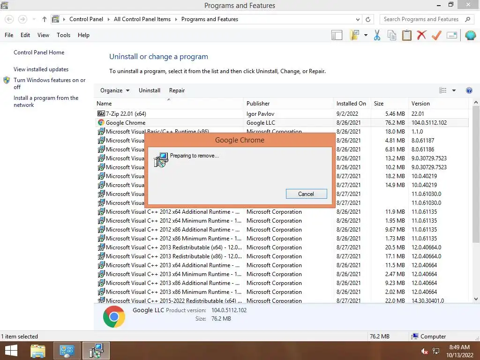Click the search magnifier icon
The image size is (480, 360).
point(467,19)
